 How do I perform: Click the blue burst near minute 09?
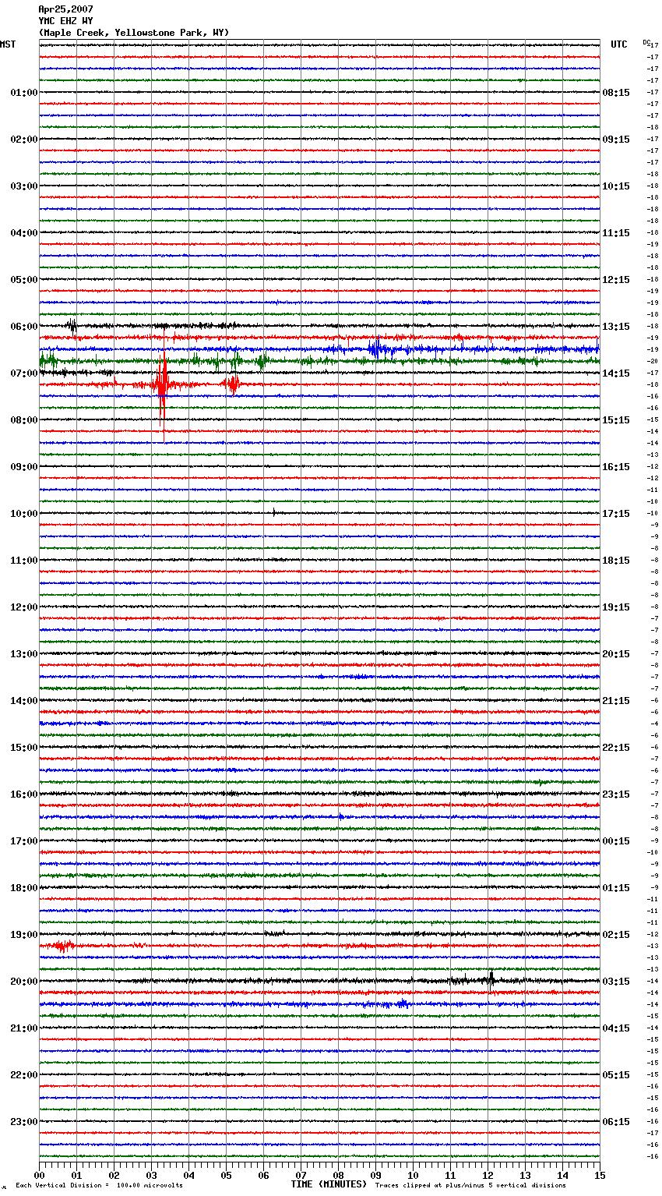coord(376,349)
